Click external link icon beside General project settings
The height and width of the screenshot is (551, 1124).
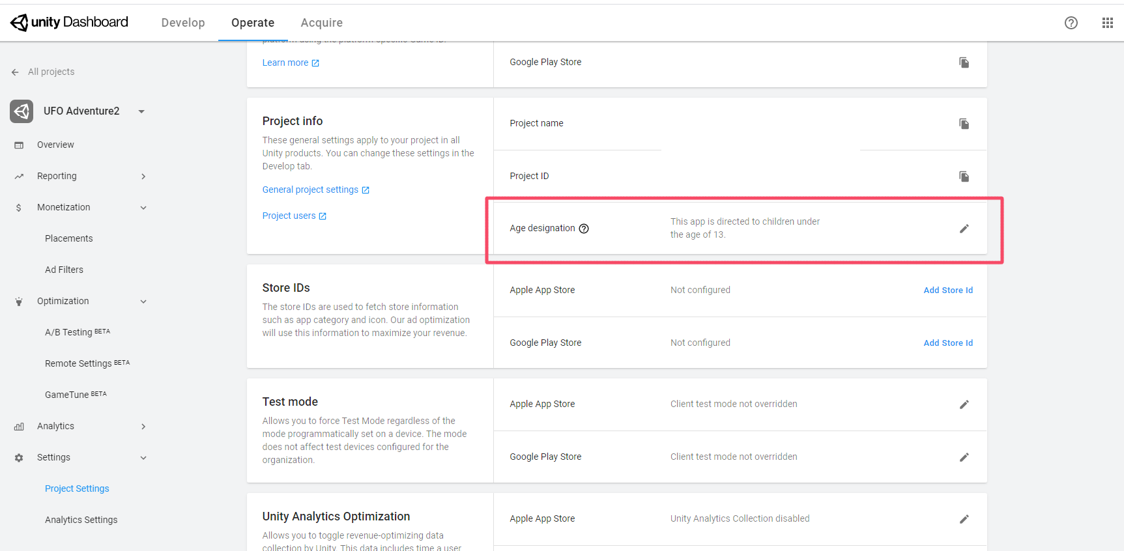point(366,190)
